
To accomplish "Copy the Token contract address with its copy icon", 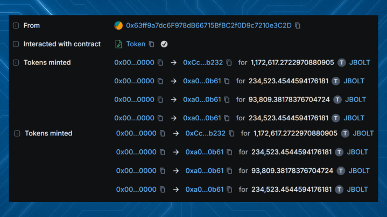I will pyautogui.click(x=152, y=44).
